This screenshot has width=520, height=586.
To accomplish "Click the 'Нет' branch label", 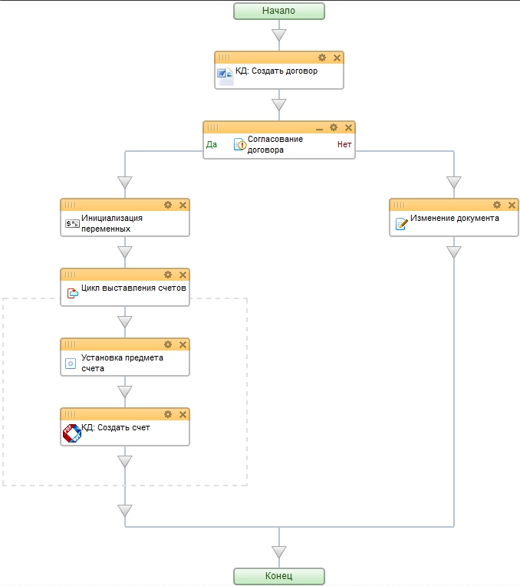I will [344, 144].
